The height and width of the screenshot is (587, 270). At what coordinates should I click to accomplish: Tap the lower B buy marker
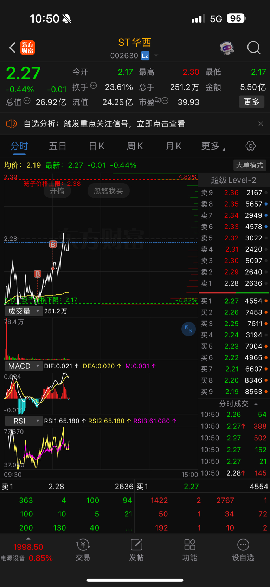tap(38, 274)
